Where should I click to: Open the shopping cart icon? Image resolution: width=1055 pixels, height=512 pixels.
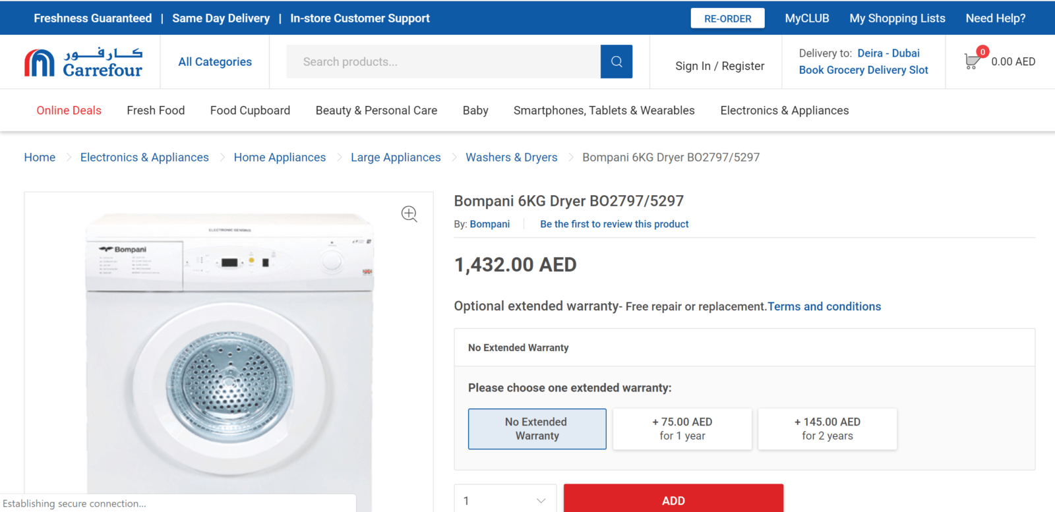click(x=972, y=61)
